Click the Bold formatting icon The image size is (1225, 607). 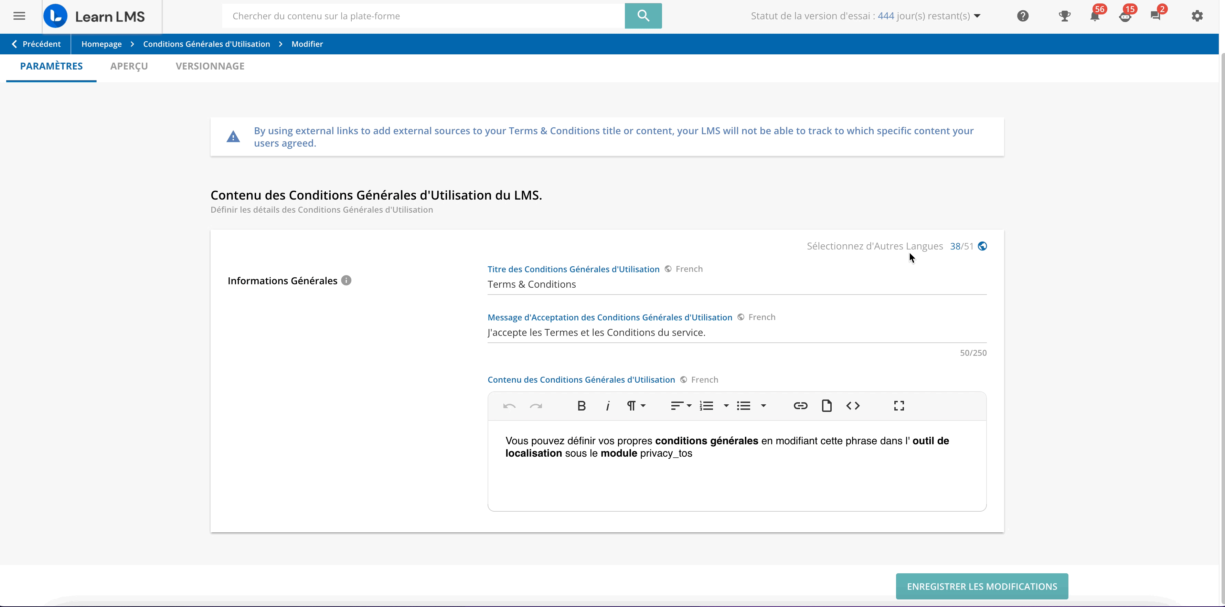[x=581, y=406]
